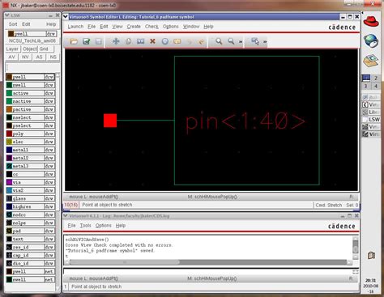This screenshot has width=384, height=297.
Task: Open the LSW window menu arrow
Action: (x=7, y=15)
